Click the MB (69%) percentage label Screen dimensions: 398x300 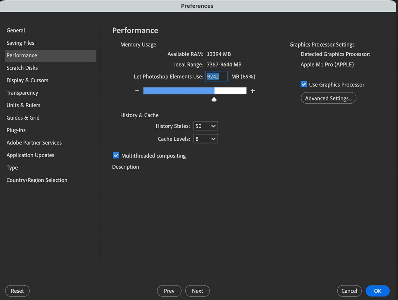coord(243,77)
